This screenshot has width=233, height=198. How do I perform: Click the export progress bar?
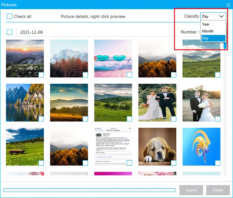[89, 190]
